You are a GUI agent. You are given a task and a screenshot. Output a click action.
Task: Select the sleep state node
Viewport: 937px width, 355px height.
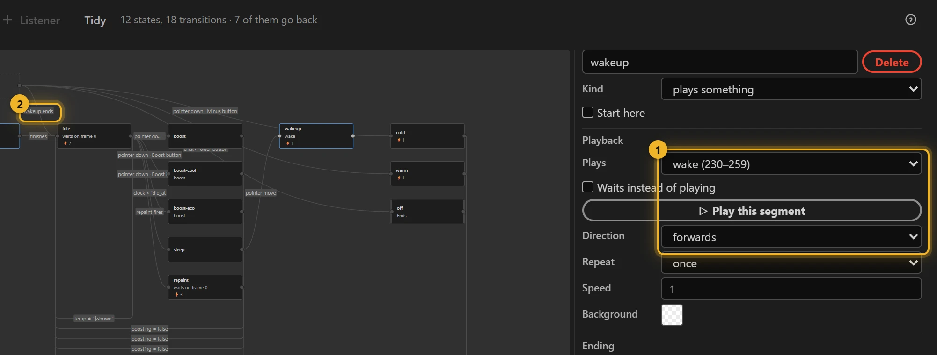point(205,249)
